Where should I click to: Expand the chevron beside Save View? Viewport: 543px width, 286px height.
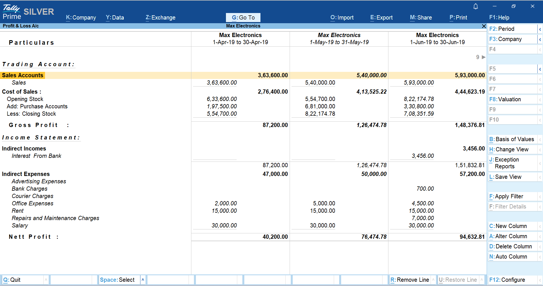point(540,177)
